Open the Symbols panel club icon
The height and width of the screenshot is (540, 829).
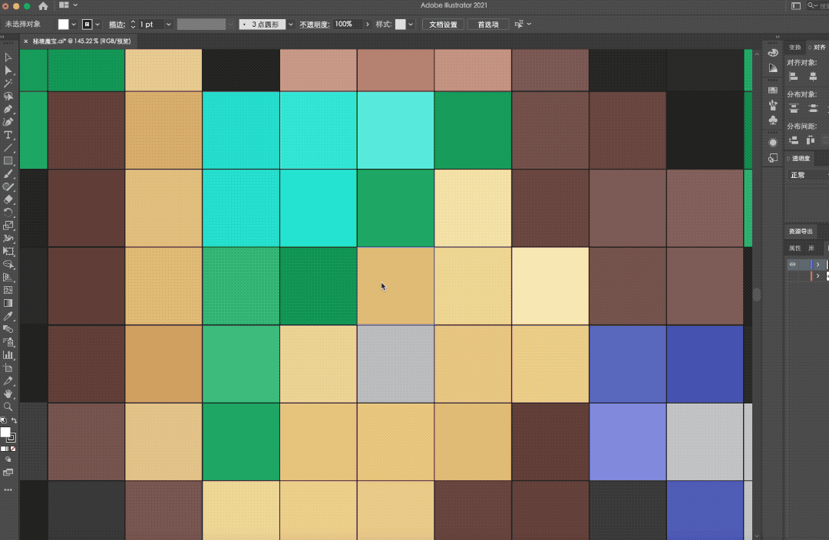pyautogui.click(x=773, y=120)
